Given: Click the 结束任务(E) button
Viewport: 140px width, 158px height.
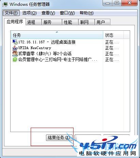Looking at the screenshot, I should 59,138.
